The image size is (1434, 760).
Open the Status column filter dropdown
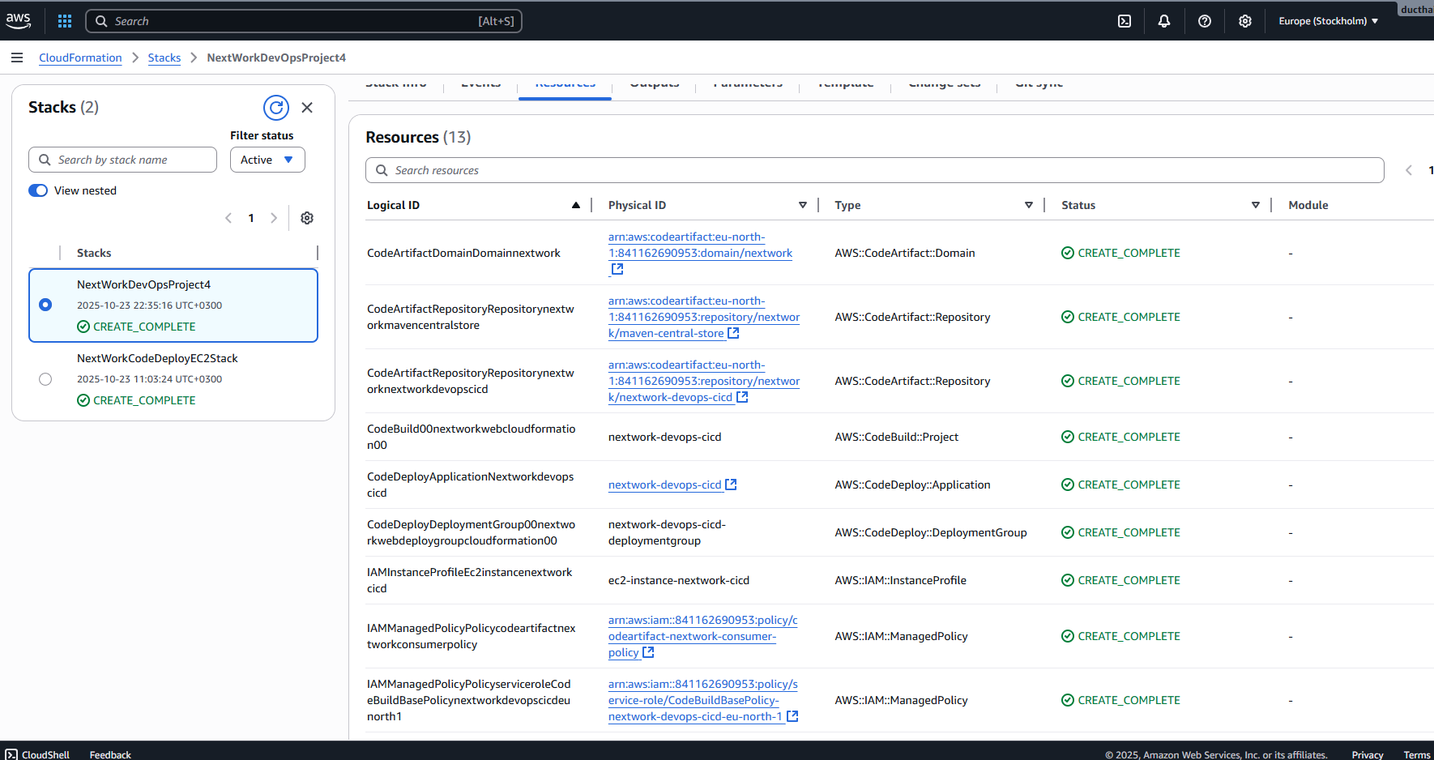[x=1256, y=205]
